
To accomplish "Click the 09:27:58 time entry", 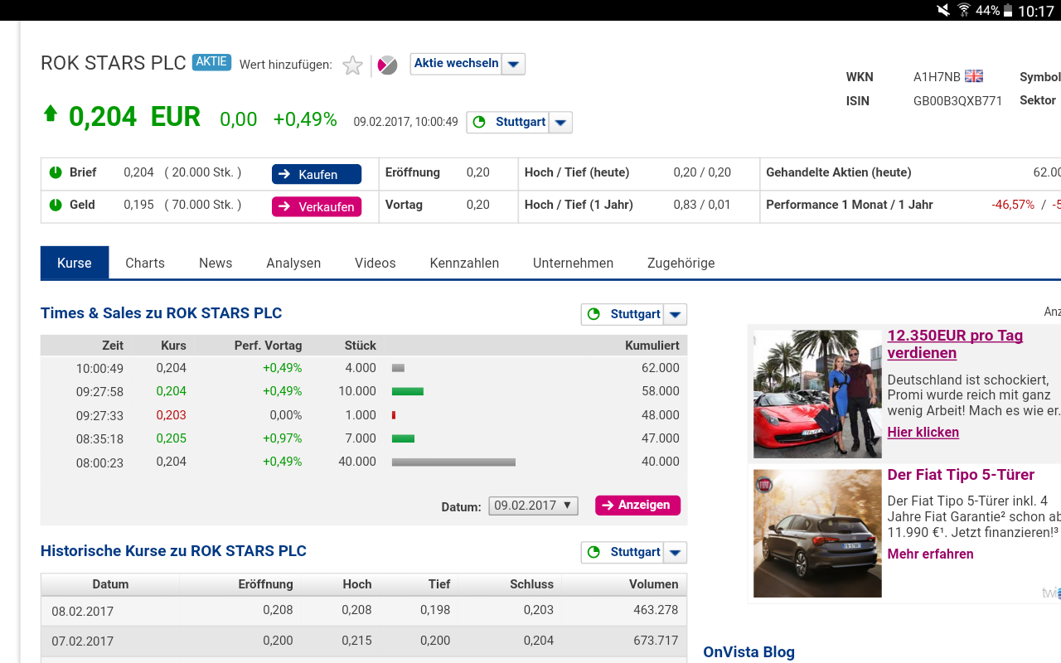I will [99, 392].
